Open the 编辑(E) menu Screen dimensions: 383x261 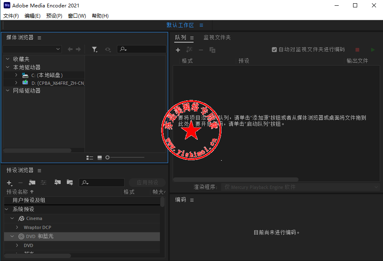tap(32, 16)
